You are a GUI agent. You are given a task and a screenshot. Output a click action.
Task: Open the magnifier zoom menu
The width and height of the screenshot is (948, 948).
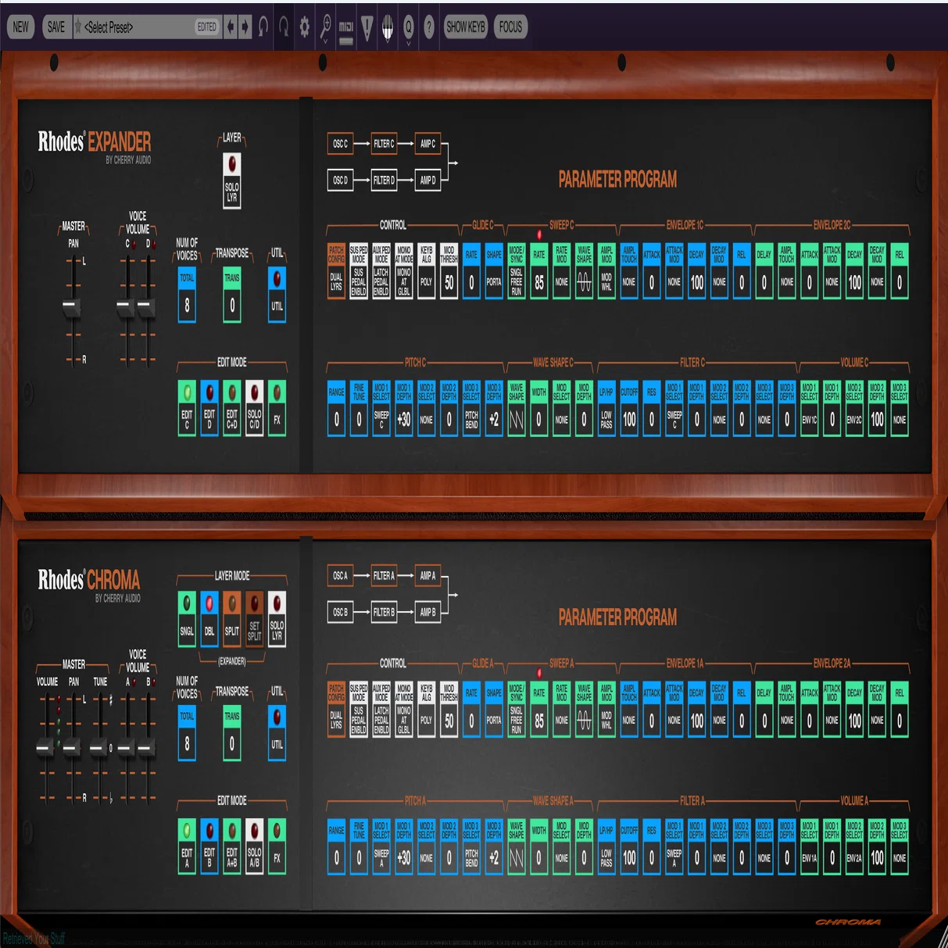[x=326, y=27]
